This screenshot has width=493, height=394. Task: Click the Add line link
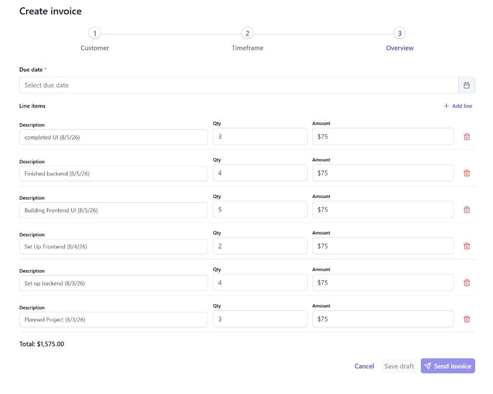[458, 106]
